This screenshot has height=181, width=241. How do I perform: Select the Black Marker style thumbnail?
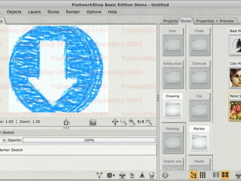tap(235, 42)
